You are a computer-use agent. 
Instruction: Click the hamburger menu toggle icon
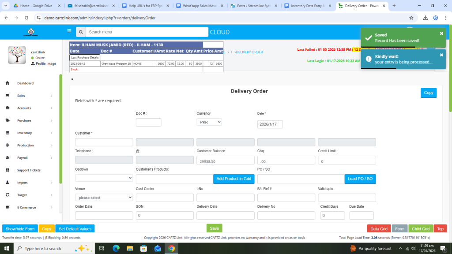(69, 31)
